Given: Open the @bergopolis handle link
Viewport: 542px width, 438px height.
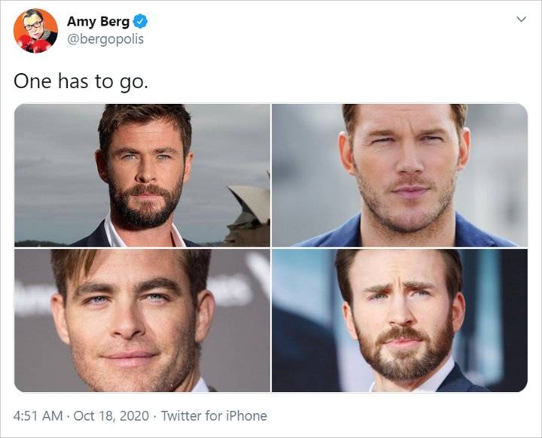Looking at the screenshot, I should click(x=105, y=39).
